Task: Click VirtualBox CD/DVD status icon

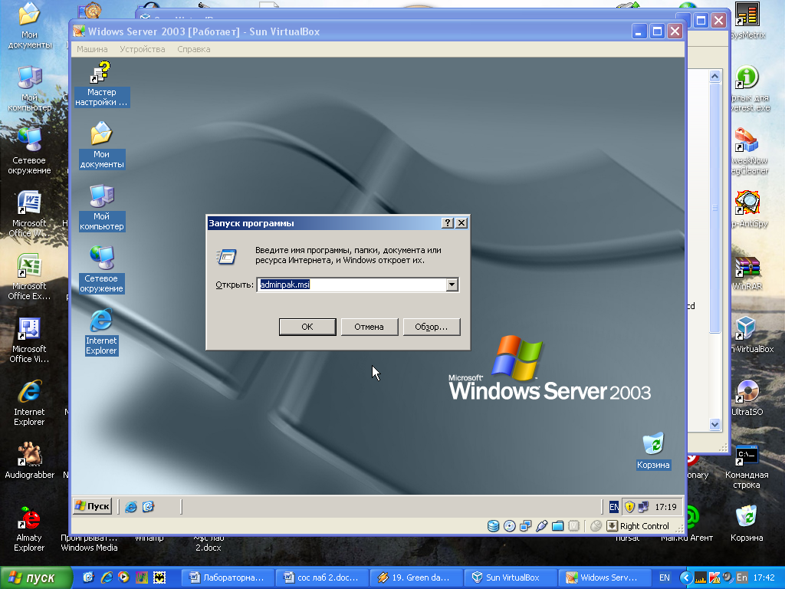Action: (x=509, y=526)
